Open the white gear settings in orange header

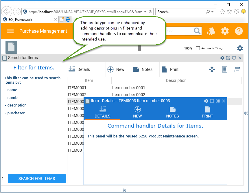click(225, 31)
